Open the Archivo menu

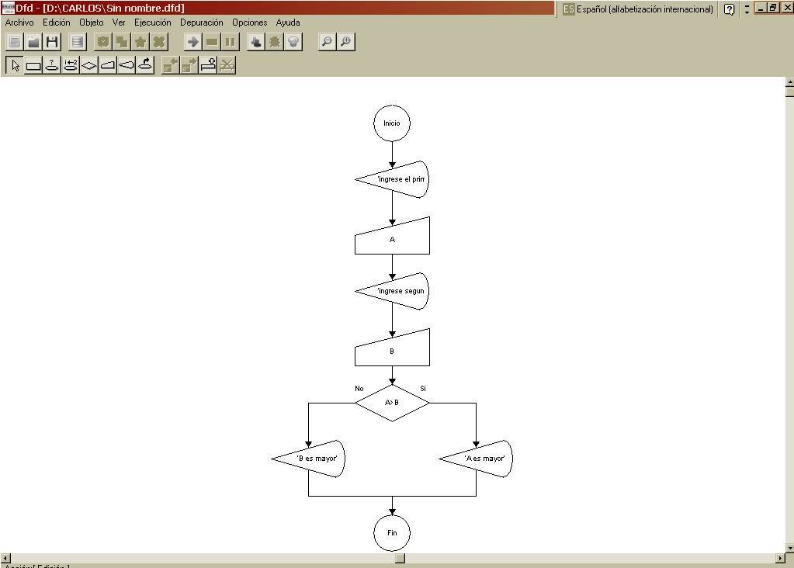pos(19,23)
